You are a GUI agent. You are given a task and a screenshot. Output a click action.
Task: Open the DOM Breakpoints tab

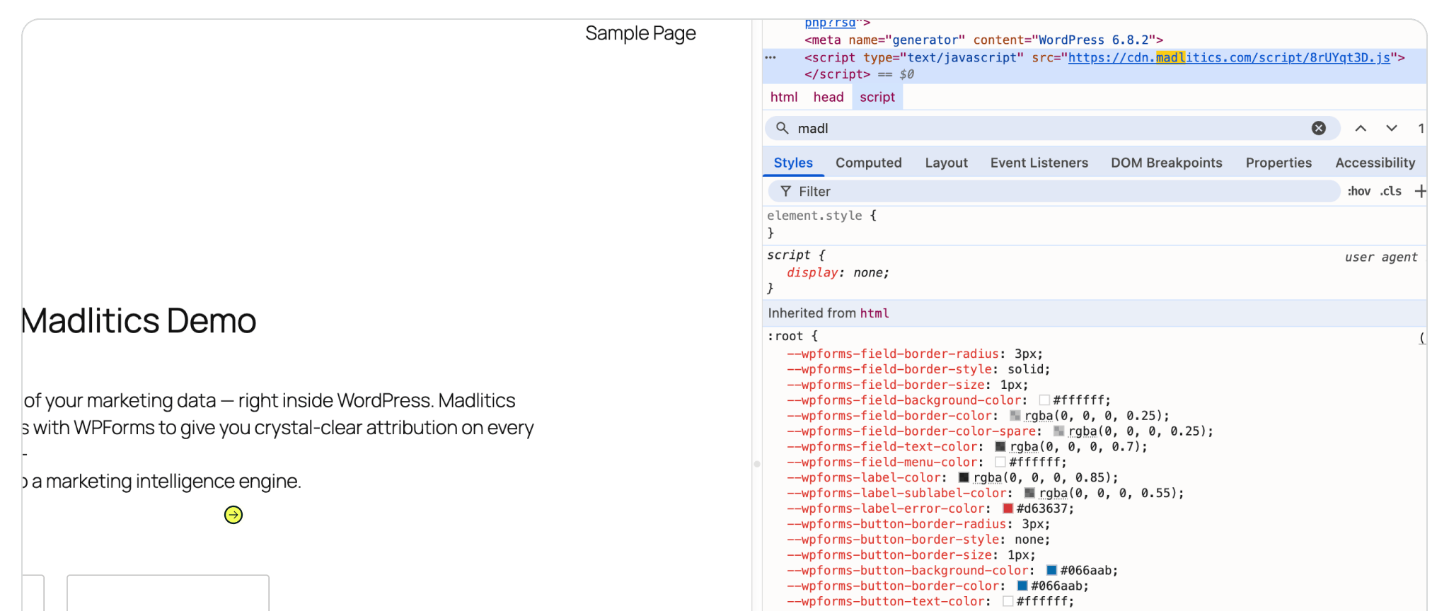click(1167, 163)
